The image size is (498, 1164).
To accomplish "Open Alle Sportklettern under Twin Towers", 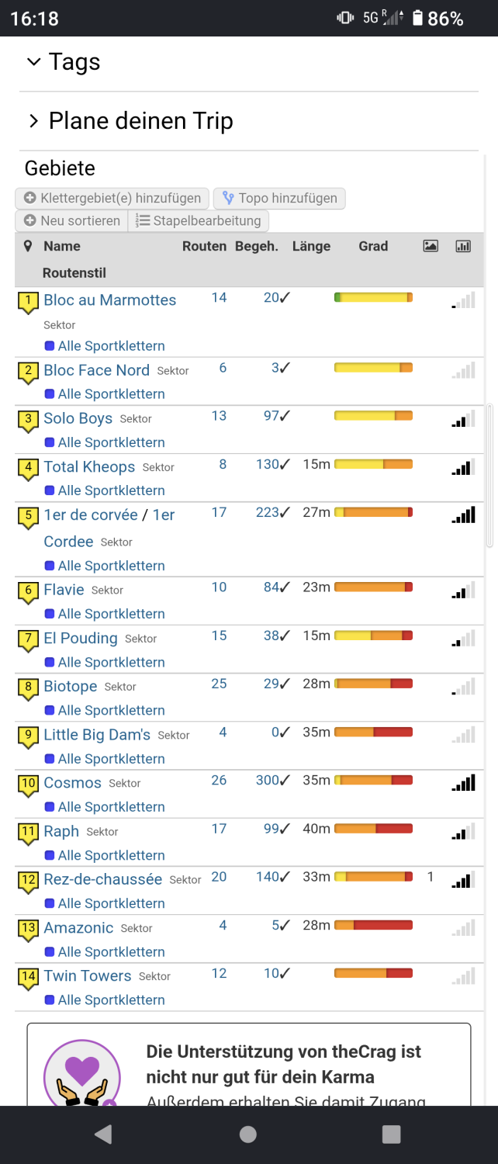I will (112, 999).
